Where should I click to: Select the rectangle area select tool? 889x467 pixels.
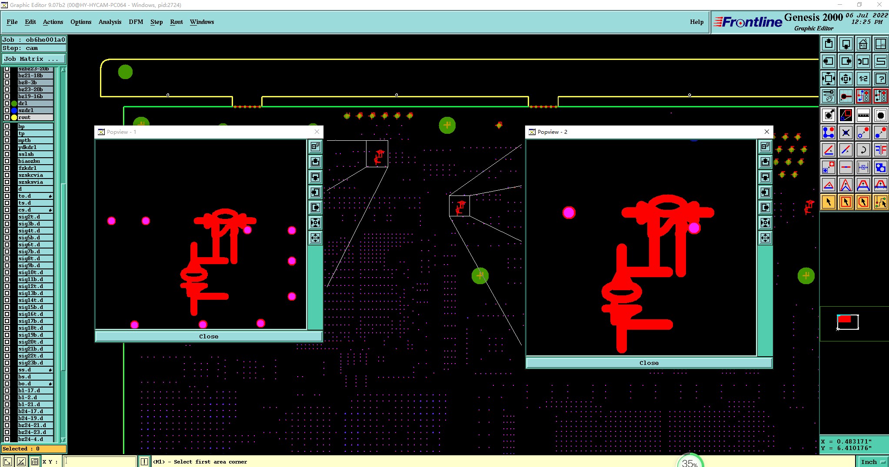tap(846, 202)
